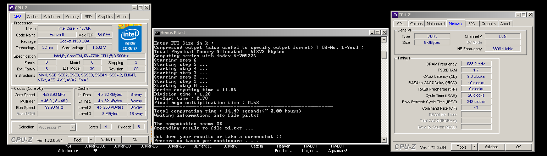Image resolution: width=547 pixels, height=156 pixels.
Task: Click the Code Name value 'Haswell'
Action: point(57,35)
